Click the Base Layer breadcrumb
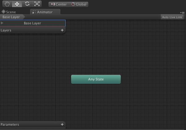This screenshot has width=186, height=130. (x=11, y=17)
